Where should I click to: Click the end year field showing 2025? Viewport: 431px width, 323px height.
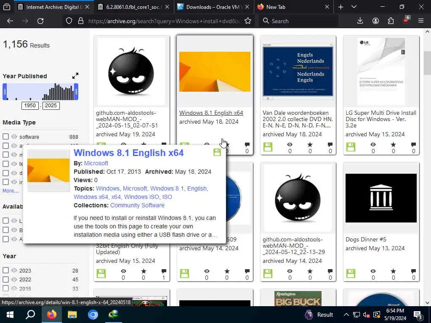click(51, 106)
